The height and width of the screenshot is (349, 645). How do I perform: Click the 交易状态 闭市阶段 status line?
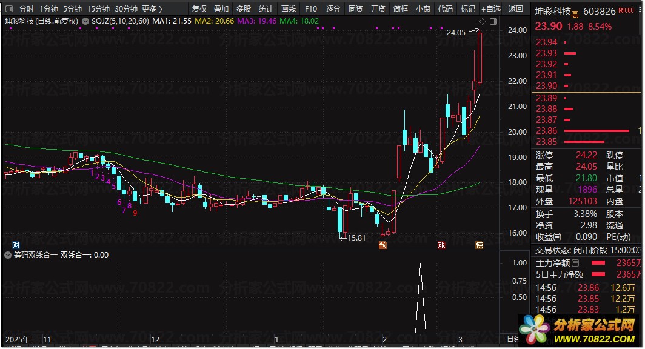(588, 250)
